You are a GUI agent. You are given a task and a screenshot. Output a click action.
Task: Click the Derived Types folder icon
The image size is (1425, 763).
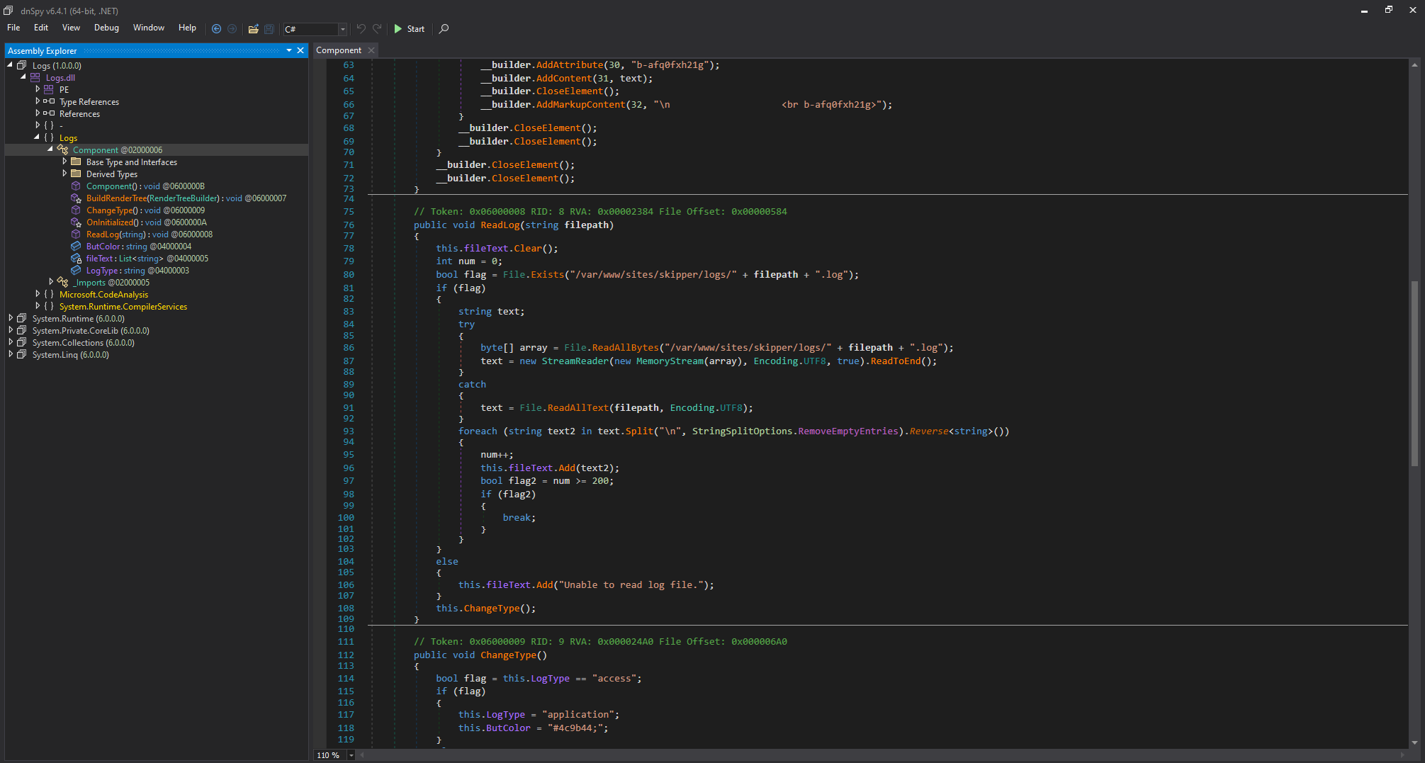coord(76,174)
